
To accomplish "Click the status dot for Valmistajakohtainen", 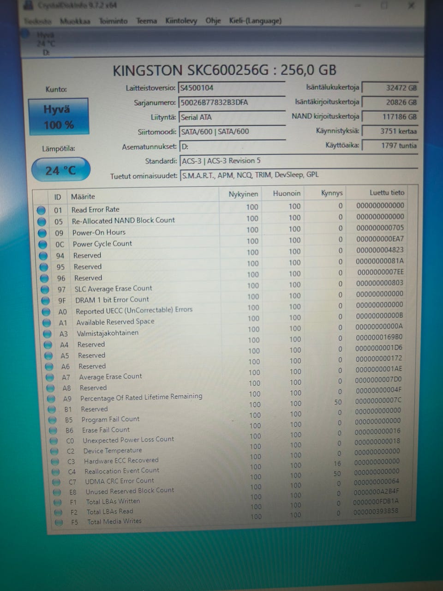I will [x=47, y=334].
